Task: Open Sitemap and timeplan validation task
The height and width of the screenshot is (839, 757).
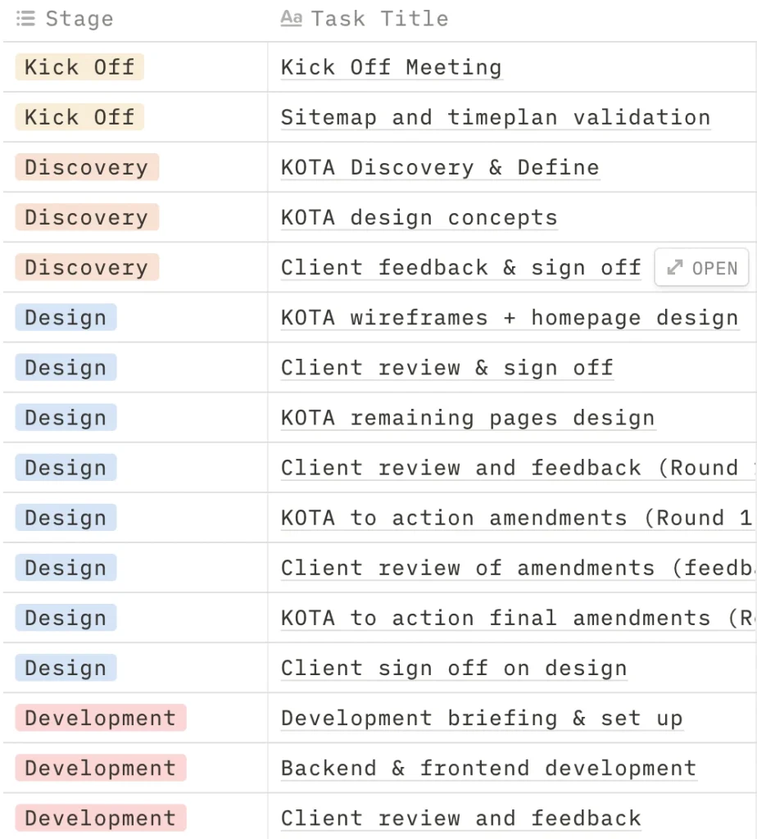Action: point(496,118)
